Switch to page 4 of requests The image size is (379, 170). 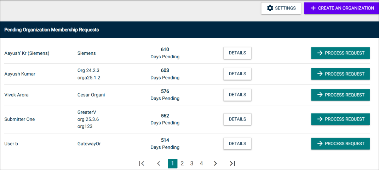201,163
